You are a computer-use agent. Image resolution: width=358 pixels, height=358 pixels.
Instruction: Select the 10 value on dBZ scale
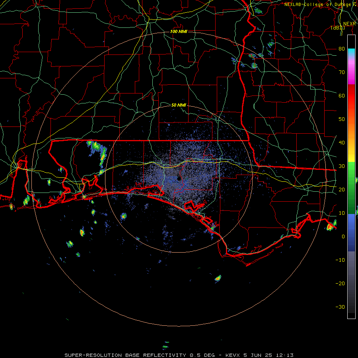[342, 213]
